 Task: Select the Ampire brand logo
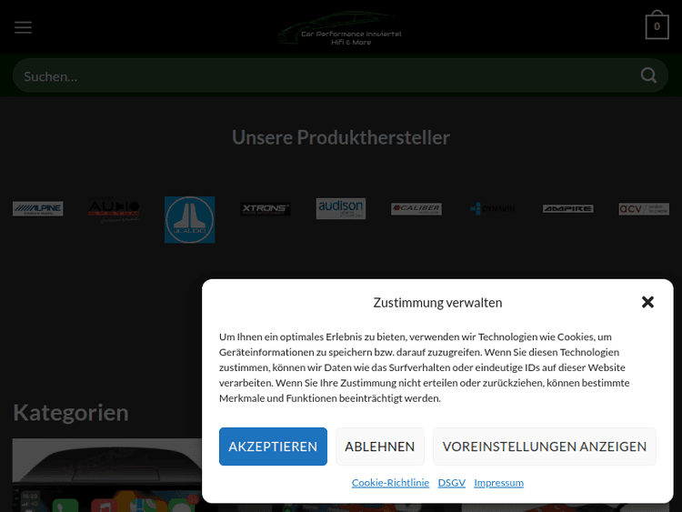(x=568, y=209)
